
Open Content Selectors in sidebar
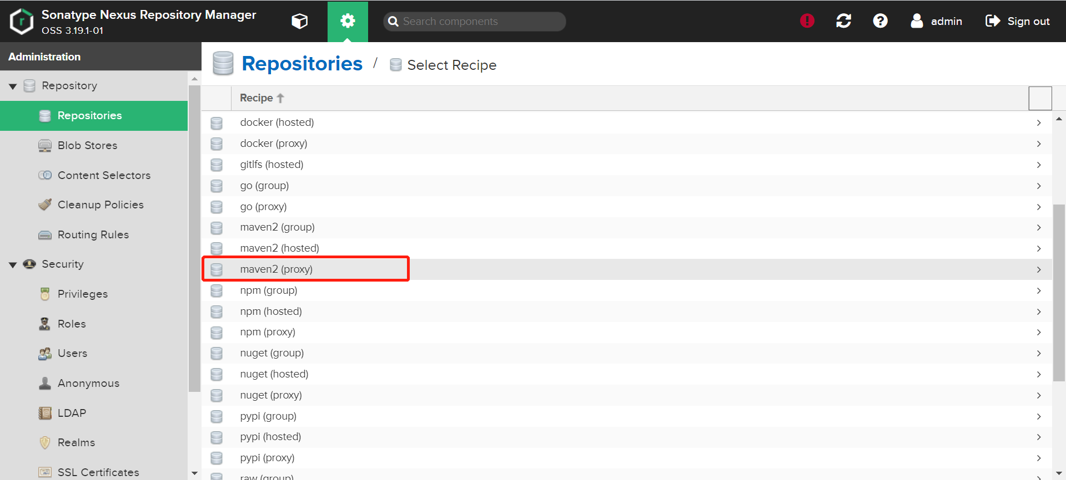pos(94,175)
